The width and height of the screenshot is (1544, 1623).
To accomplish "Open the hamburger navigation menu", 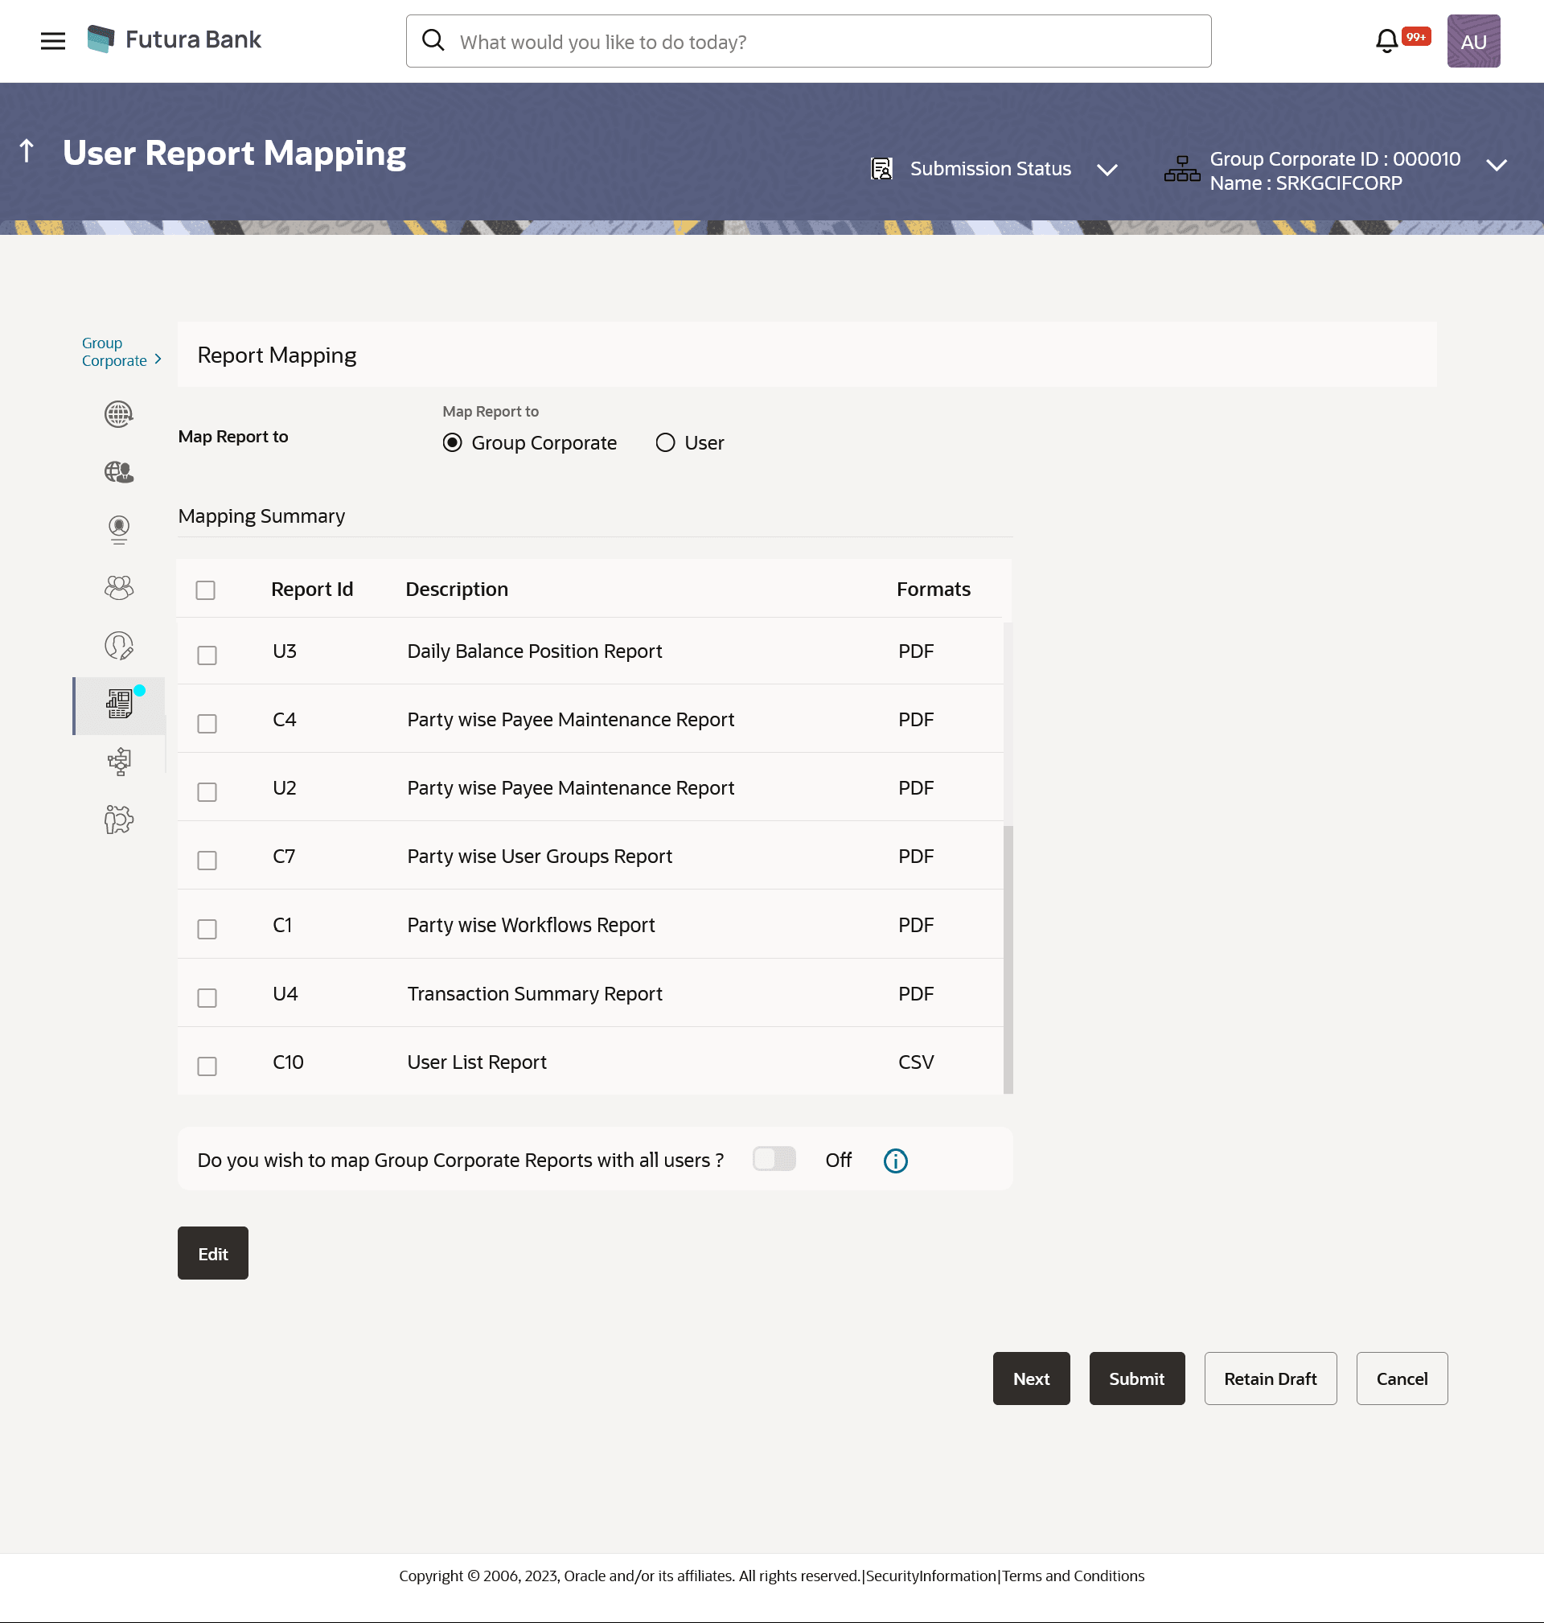I will [53, 40].
